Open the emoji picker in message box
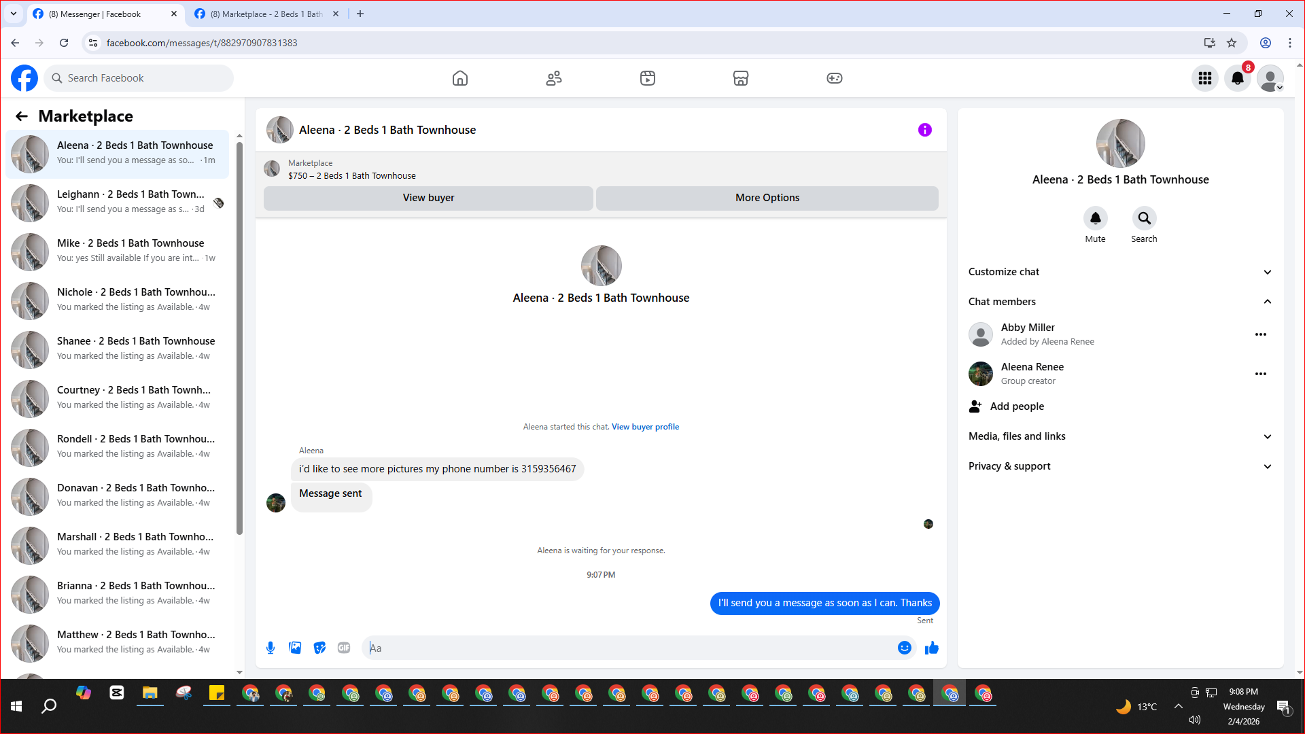 point(904,648)
